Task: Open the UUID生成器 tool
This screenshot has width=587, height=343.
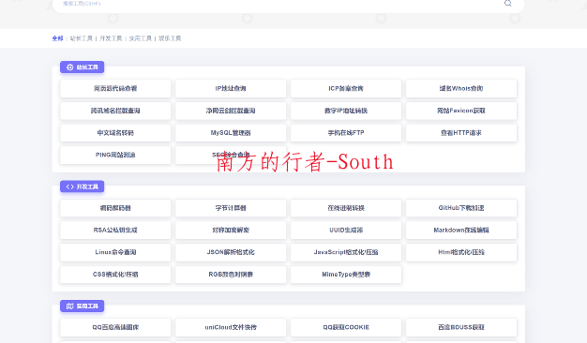Action: pyautogui.click(x=346, y=230)
